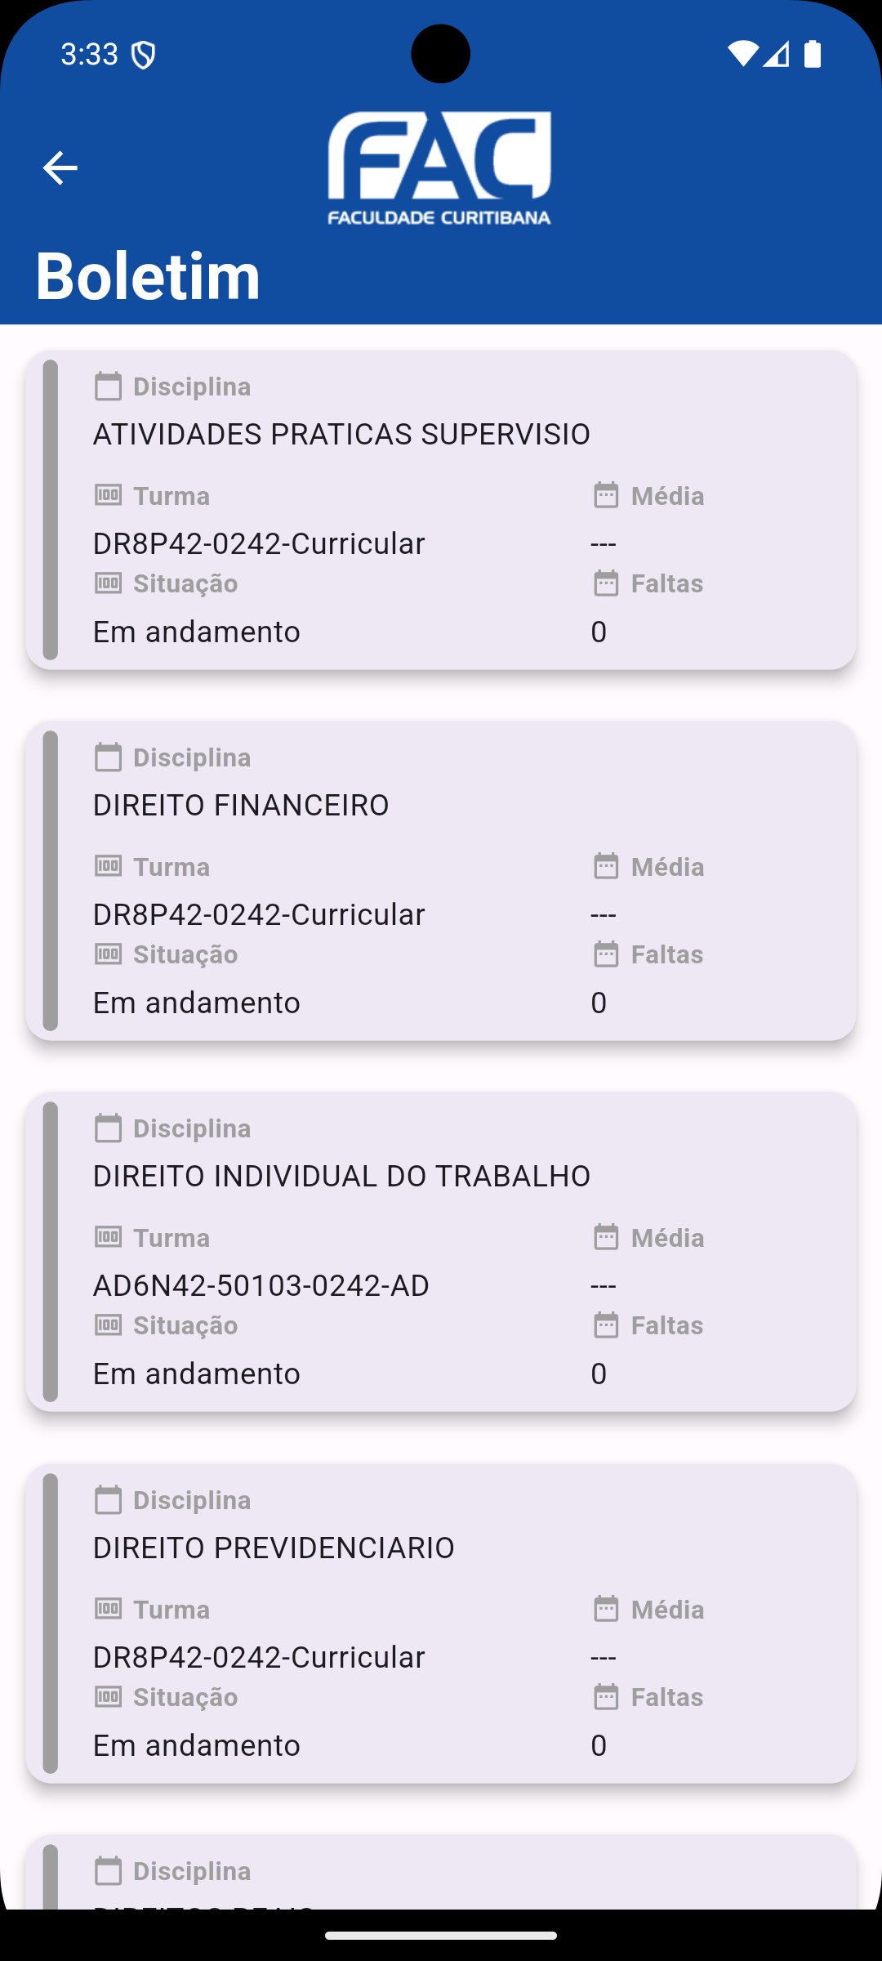
Task: Tap Faltas count in Direito Previdenciario card
Action: point(599,1745)
